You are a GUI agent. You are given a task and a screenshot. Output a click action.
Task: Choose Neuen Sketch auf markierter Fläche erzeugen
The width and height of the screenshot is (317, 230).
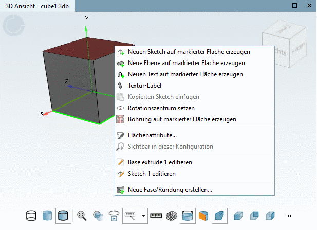(195, 52)
